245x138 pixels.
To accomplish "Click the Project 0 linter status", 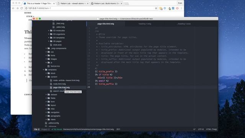I will 45,130.
